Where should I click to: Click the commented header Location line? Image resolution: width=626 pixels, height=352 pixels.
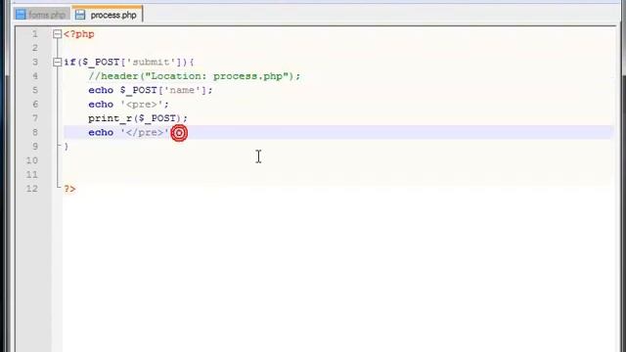coord(195,76)
